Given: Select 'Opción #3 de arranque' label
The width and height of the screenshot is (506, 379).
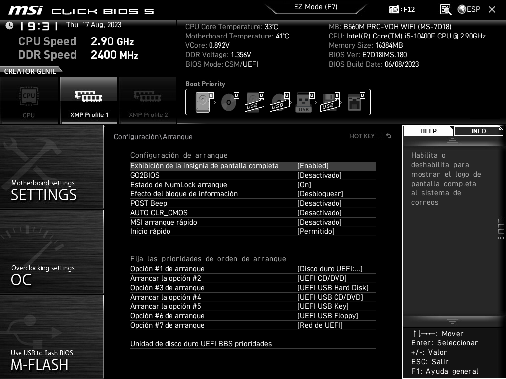Looking at the screenshot, I should (x=168, y=288).
